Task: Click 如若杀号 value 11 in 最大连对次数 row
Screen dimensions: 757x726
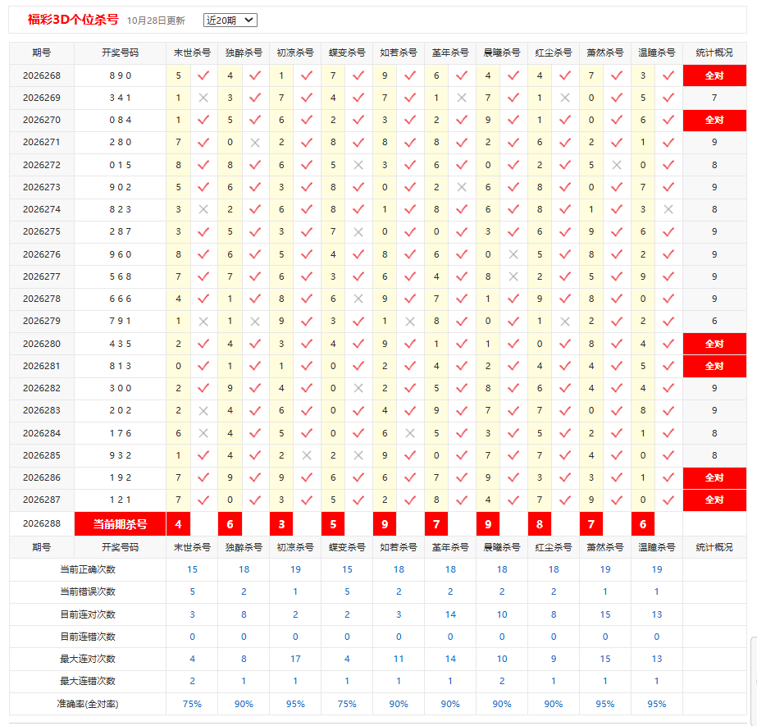Action: click(399, 659)
